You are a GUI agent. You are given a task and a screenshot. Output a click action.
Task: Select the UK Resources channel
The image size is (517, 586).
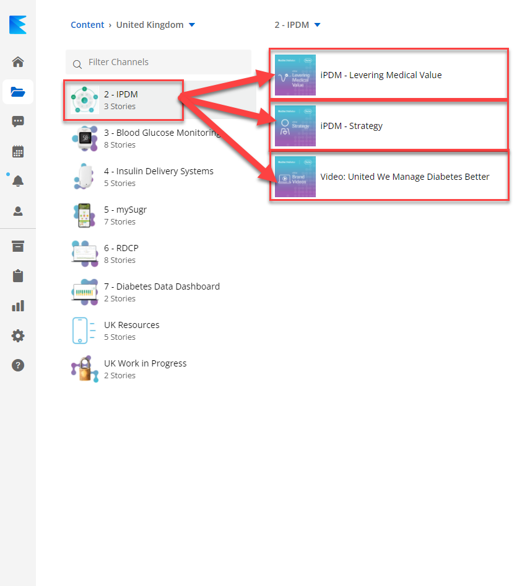coord(161,331)
